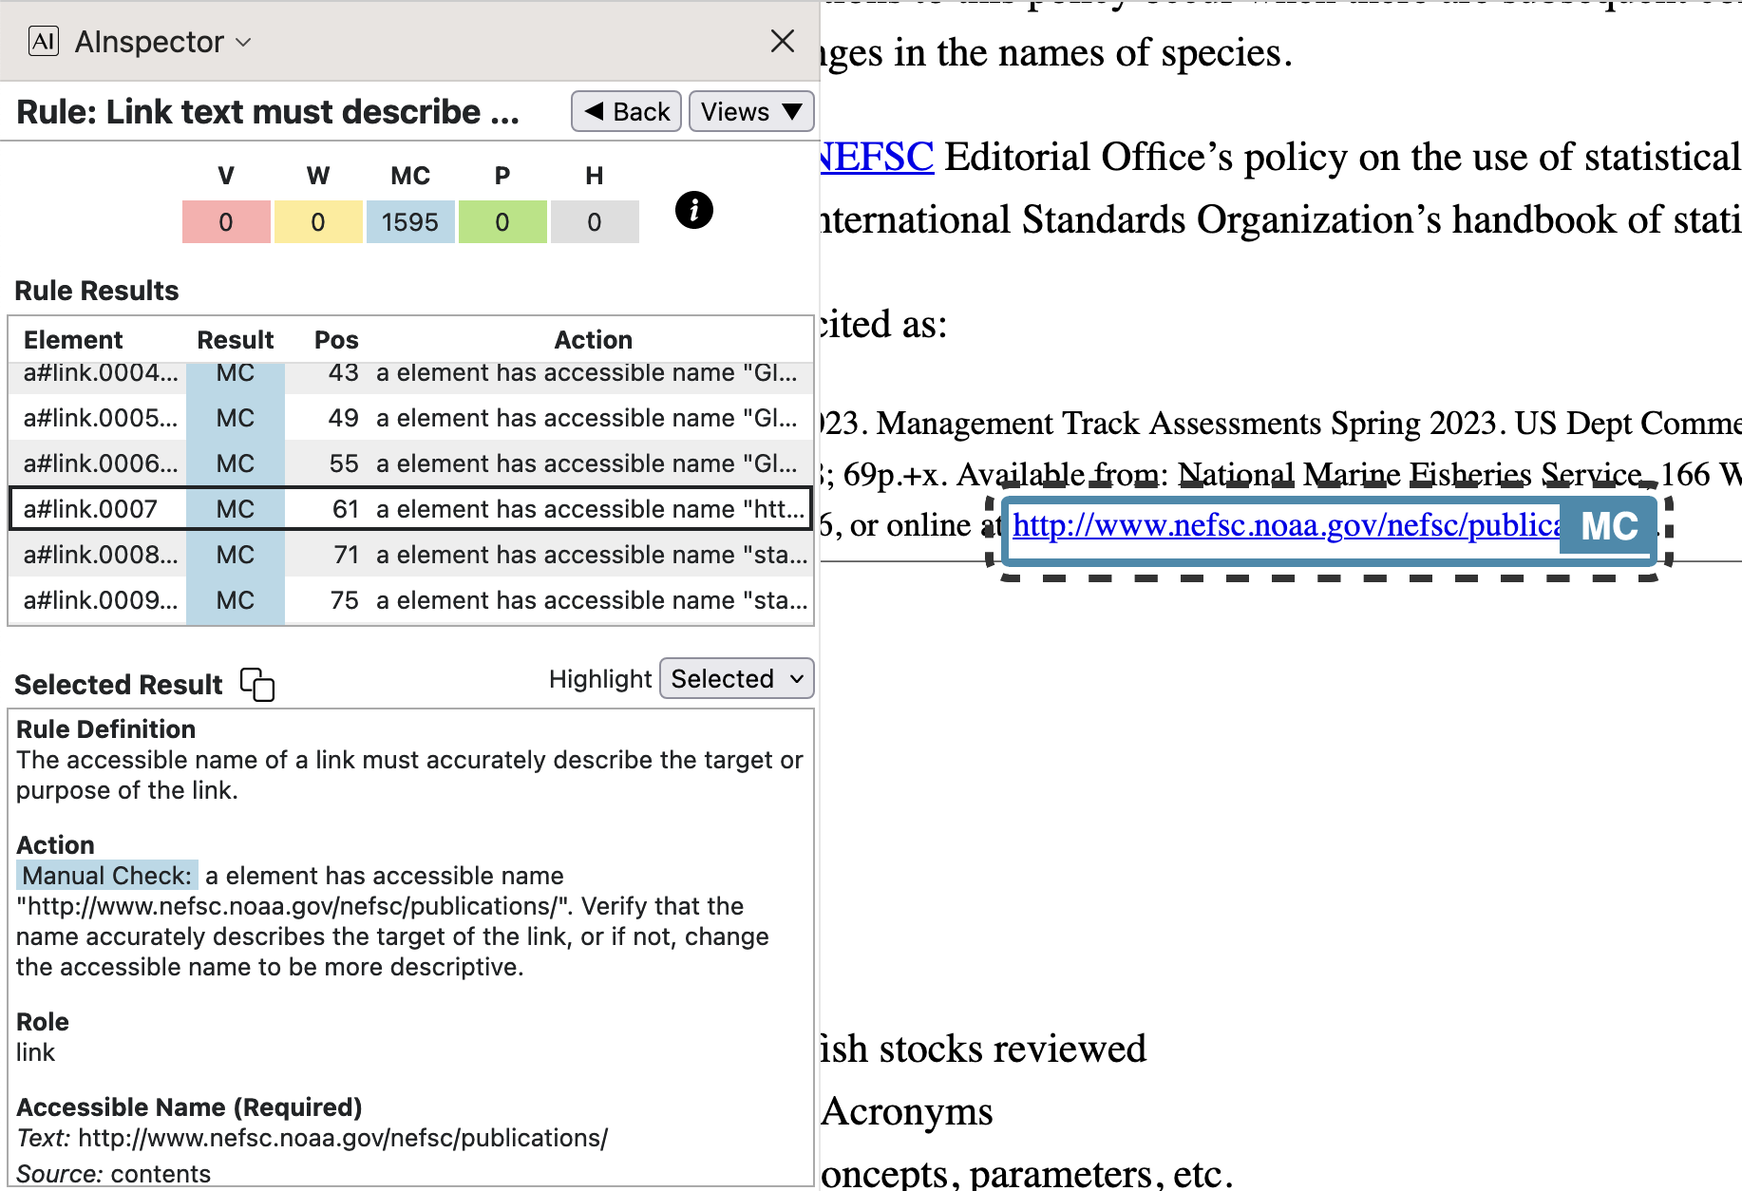Select the a#link.0005 result row
Viewport: 1742px width, 1191px height.
tap(410, 418)
